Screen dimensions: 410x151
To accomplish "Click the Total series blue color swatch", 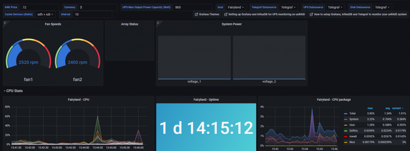I will pyautogui.click(x=346, y=114).
